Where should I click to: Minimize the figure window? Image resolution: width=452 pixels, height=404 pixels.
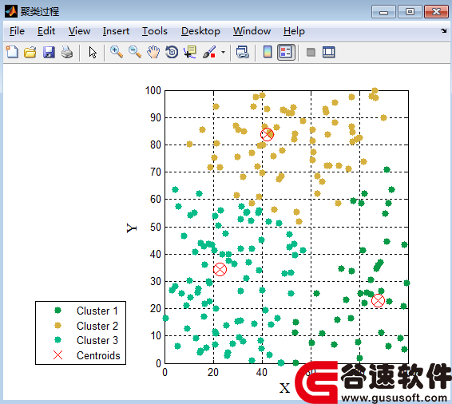pyautogui.click(x=383, y=12)
